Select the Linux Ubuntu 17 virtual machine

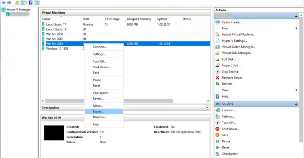click(56, 25)
